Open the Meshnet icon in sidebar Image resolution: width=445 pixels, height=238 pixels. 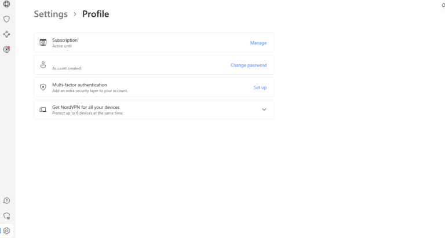click(6, 34)
